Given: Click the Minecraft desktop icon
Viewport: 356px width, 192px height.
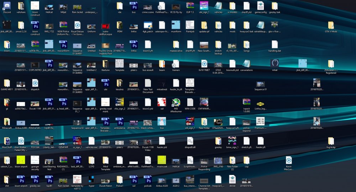Looking at the screenshot, I should point(7,122).
